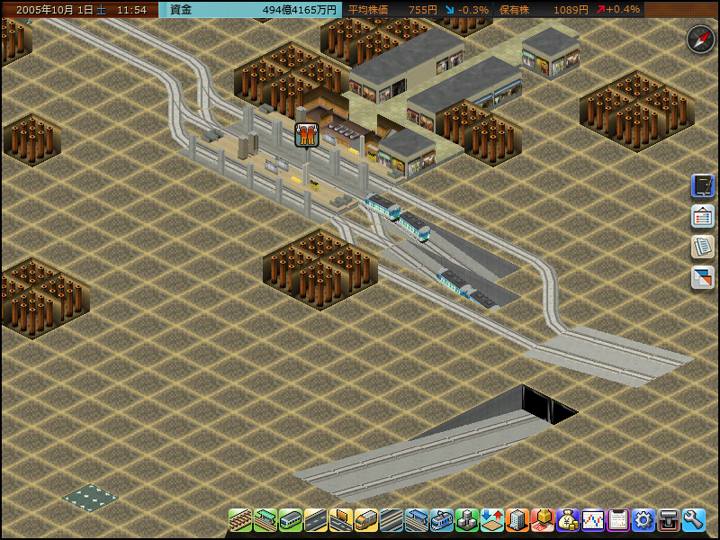Screen dimensions: 720x540
Task: Click the compass to rotate the view
Action: 700,39
